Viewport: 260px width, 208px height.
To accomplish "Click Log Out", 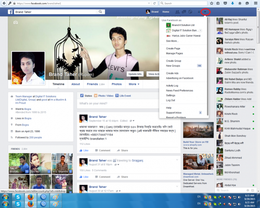I will tap(170, 100).
